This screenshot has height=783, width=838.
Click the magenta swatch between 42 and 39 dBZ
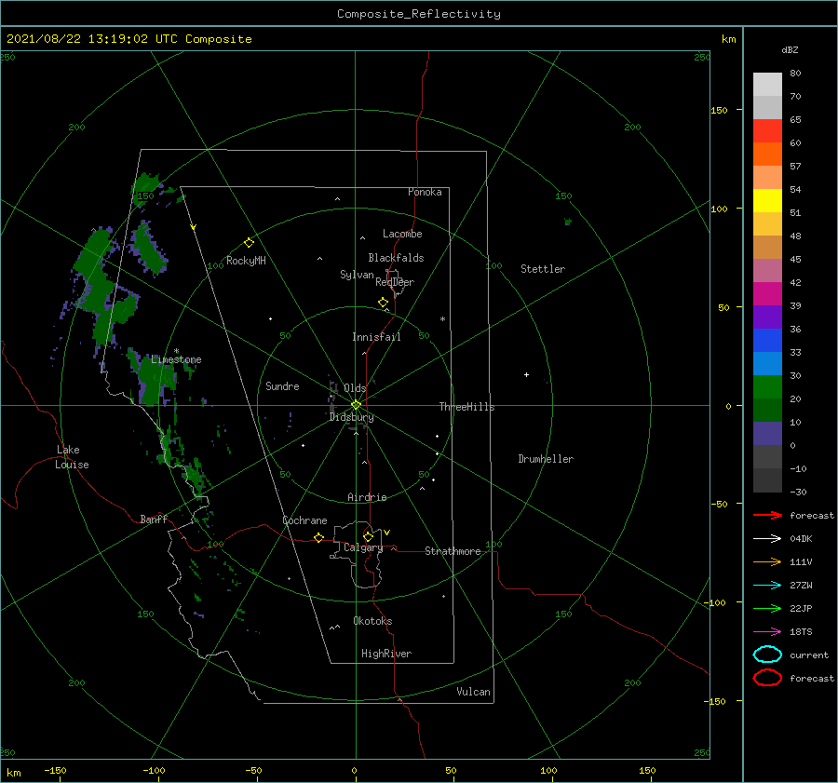tap(767, 294)
